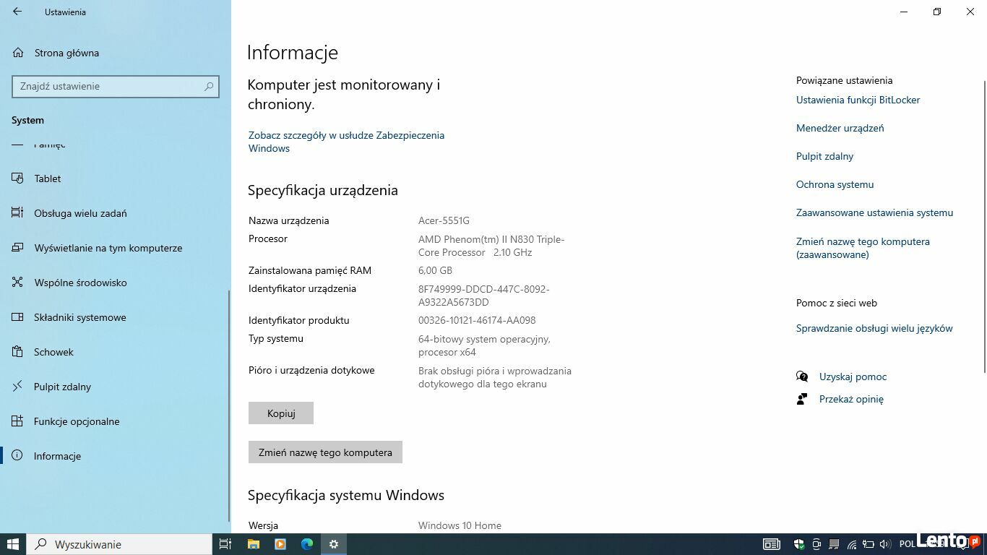This screenshot has width=987, height=555.
Task: Open security details link Zobacz szczegóły
Action: [x=346, y=142]
